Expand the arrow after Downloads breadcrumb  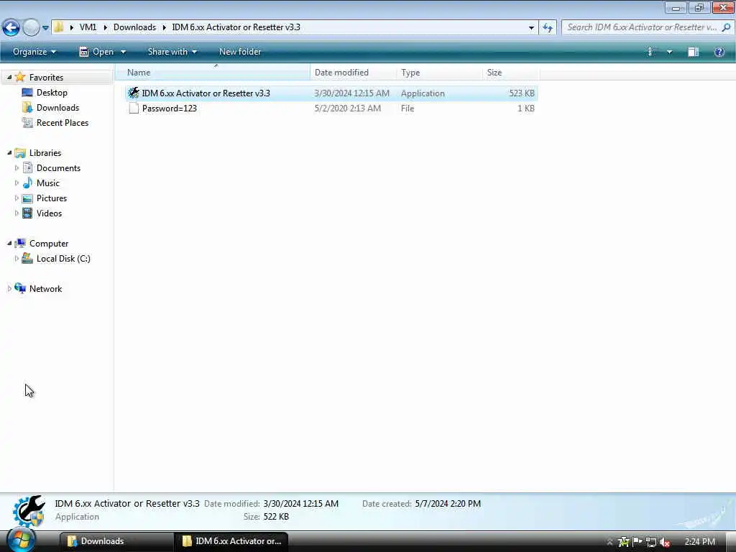pyautogui.click(x=165, y=27)
